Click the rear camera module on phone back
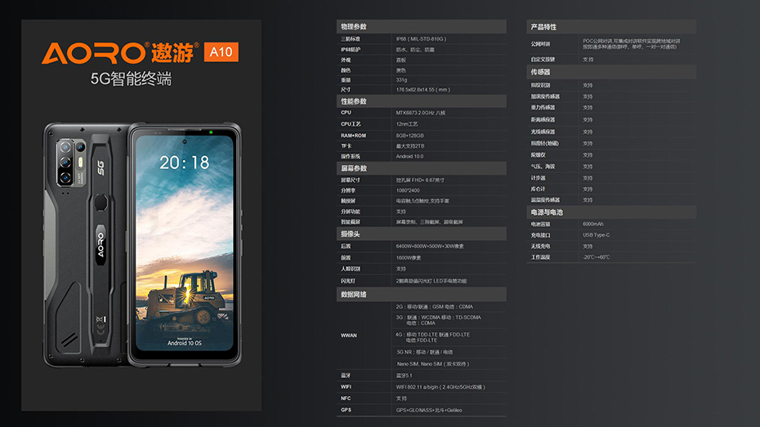Image resolution: width=760 pixels, height=427 pixels. pos(71,162)
